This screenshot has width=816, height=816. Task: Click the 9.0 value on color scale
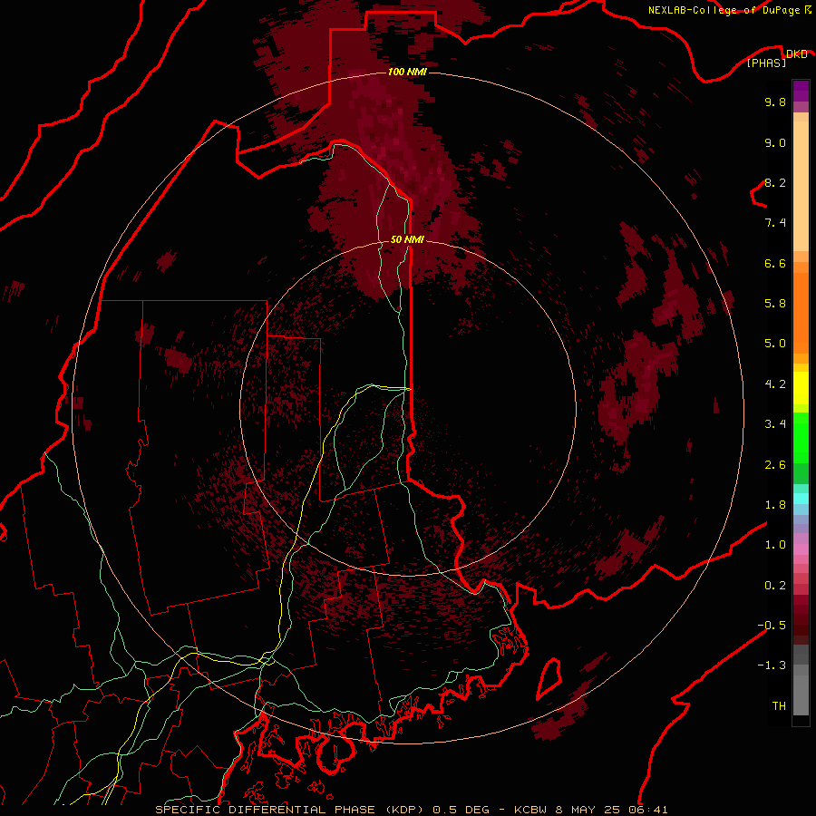coord(775,143)
